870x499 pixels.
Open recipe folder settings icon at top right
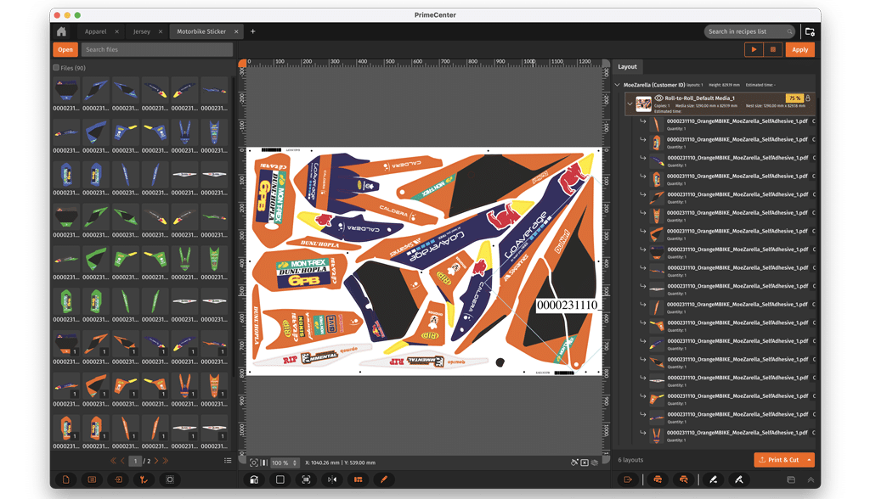810,31
